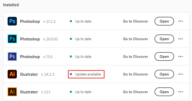Click the Illustrator v24.2.3 app icon
Image resolution: width=192 pixels, height=101 pixels.
click(12, 74)
